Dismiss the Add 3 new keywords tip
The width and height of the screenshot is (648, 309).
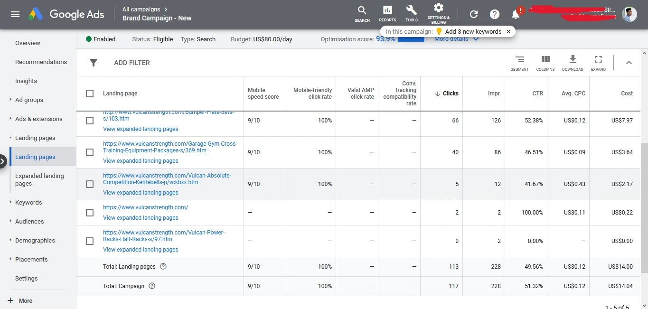508,31
